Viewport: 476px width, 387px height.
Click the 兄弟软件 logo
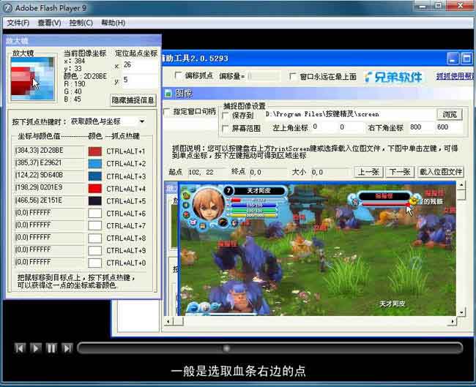click(393, 77)
